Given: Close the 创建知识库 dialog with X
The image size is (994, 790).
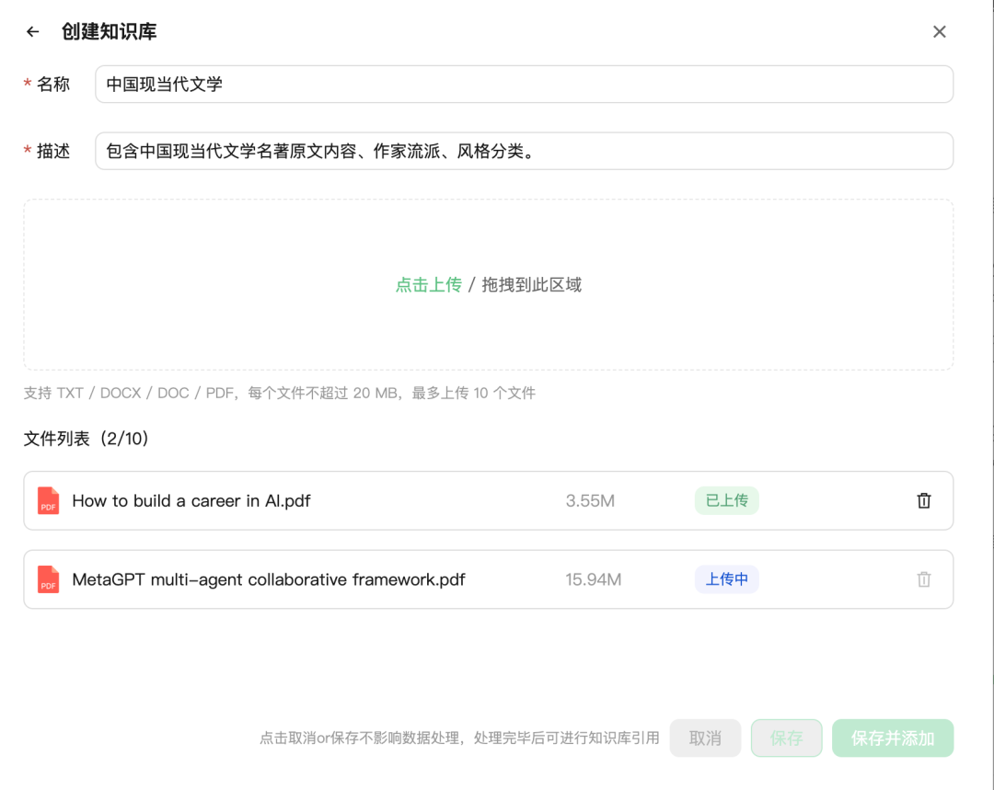Looking at the screenshot, I should [x=939, y=32].
